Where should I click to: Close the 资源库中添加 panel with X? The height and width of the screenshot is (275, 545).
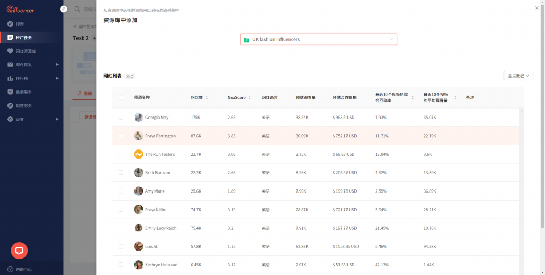click(x=536, y=8)
